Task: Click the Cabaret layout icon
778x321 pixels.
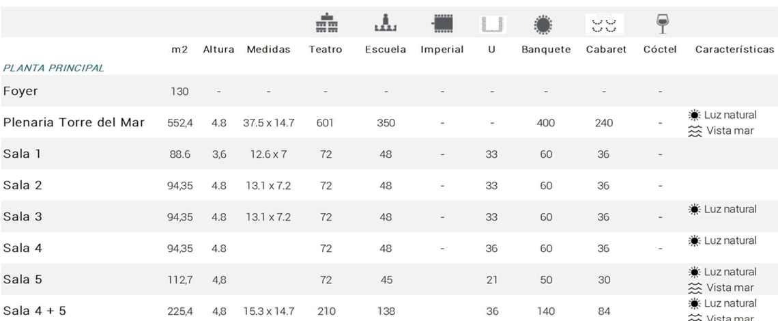Action: tap(603, 25)
